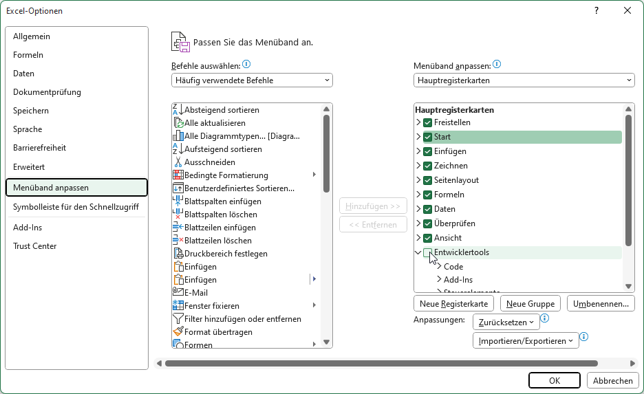Select the filter funnel icon
The height and width of the screenshot is (394, 644).
(x=178, y=319)
